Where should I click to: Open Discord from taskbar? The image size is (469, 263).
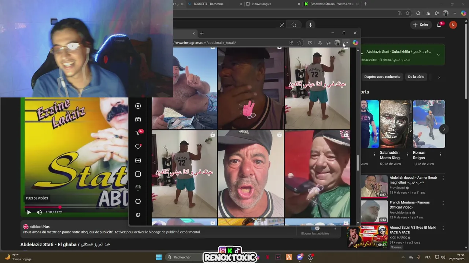coord(299,257)
